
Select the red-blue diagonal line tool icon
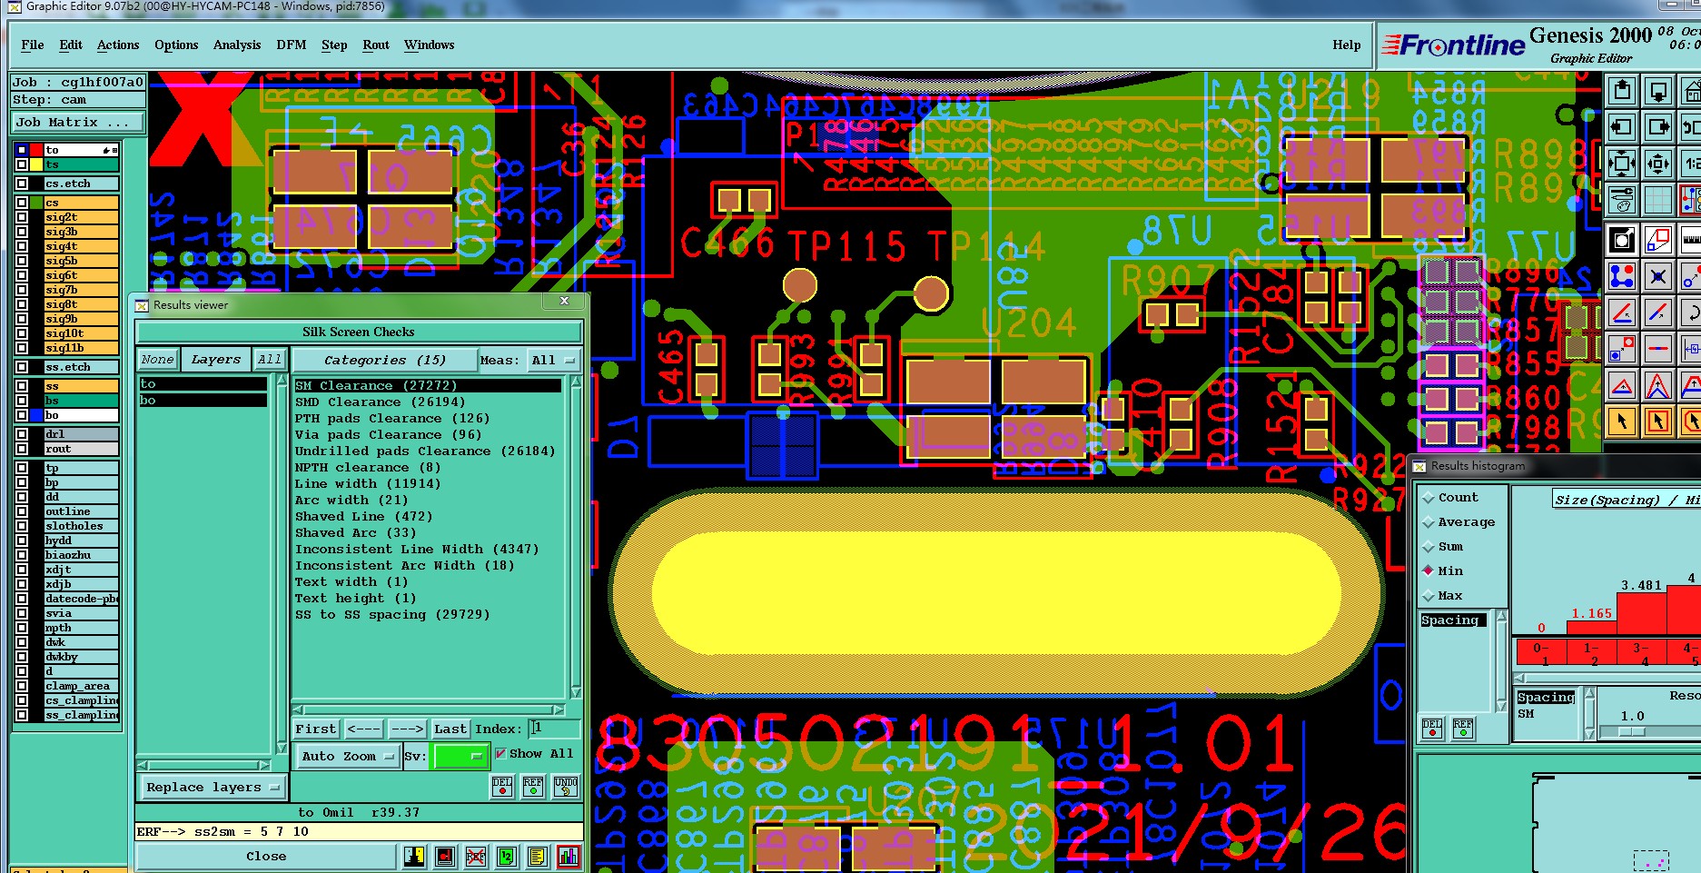1658,312
